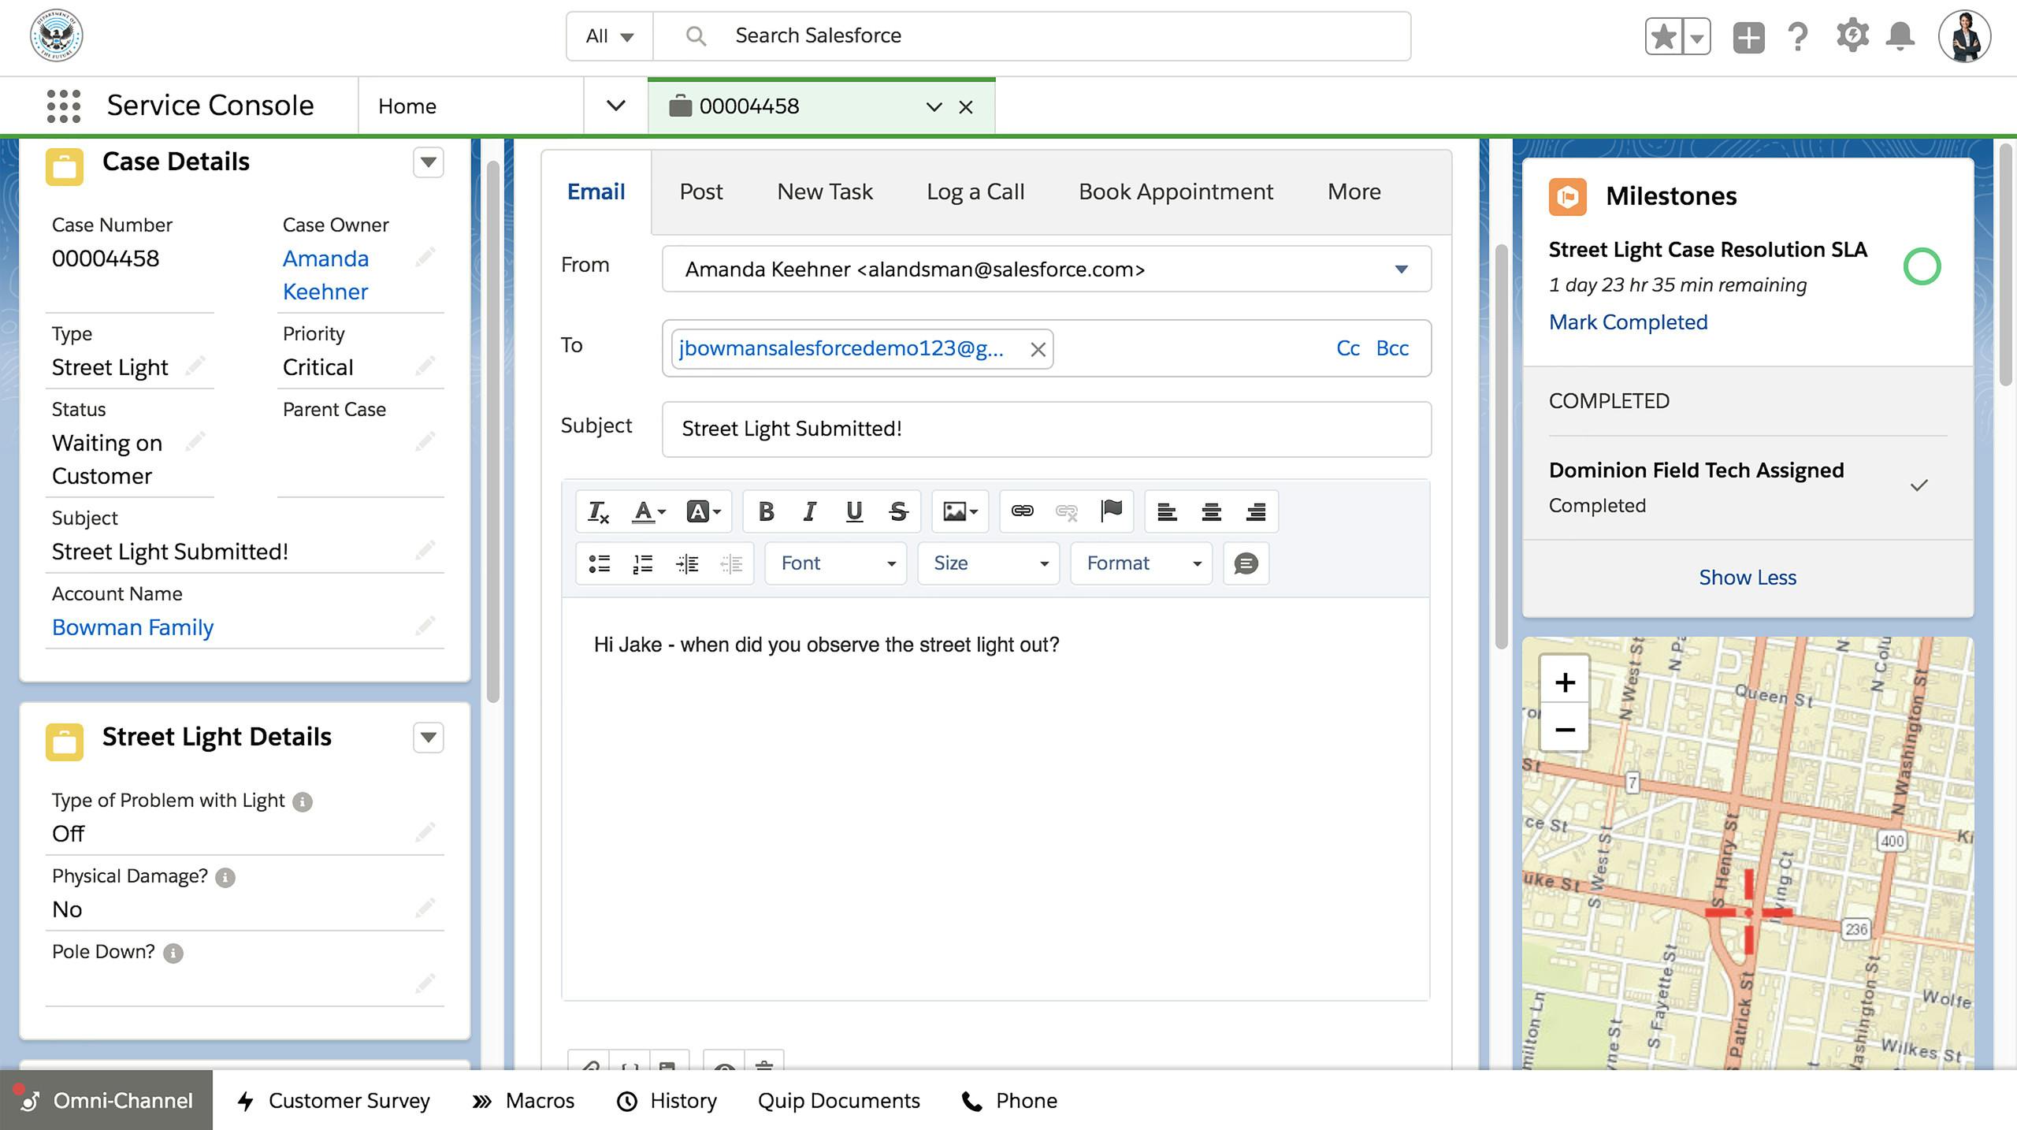Switch to the Post tab
Image resolution: width=2017 pixels, height=1130 pixels.
click(701, 191)
